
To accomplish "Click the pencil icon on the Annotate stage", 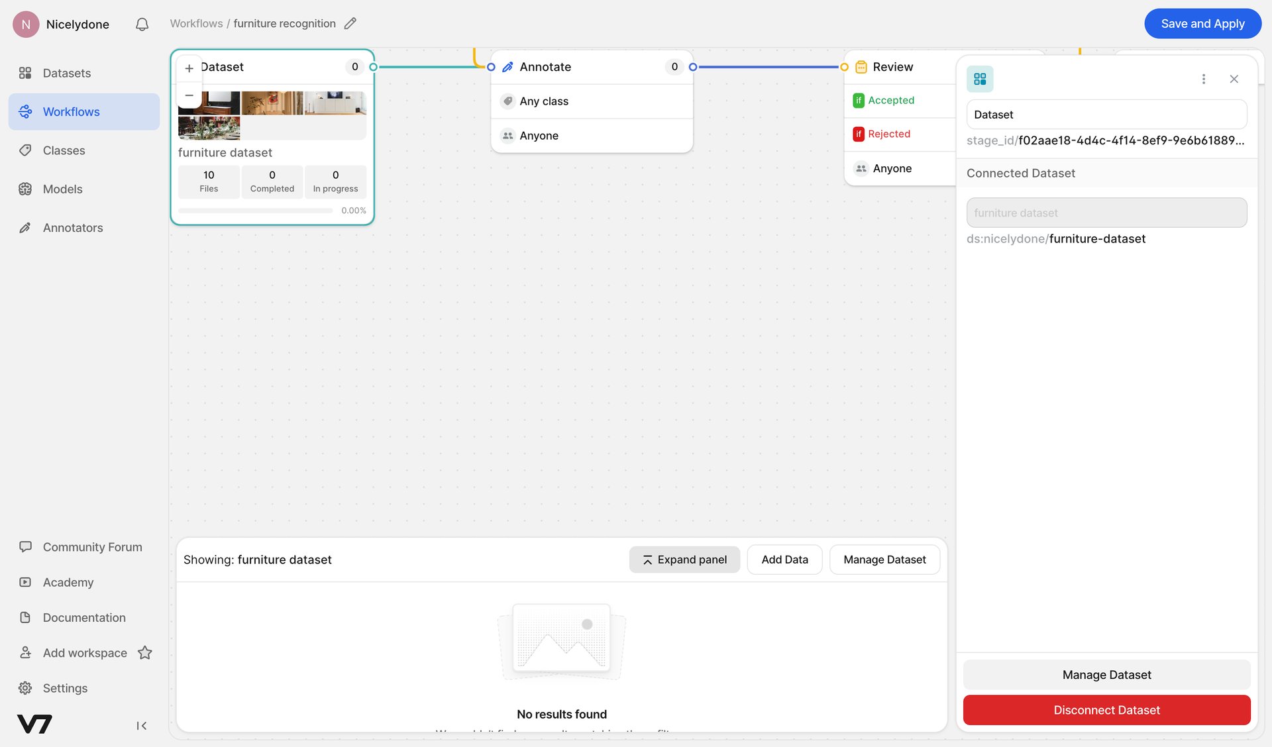I will pos(507,66).
